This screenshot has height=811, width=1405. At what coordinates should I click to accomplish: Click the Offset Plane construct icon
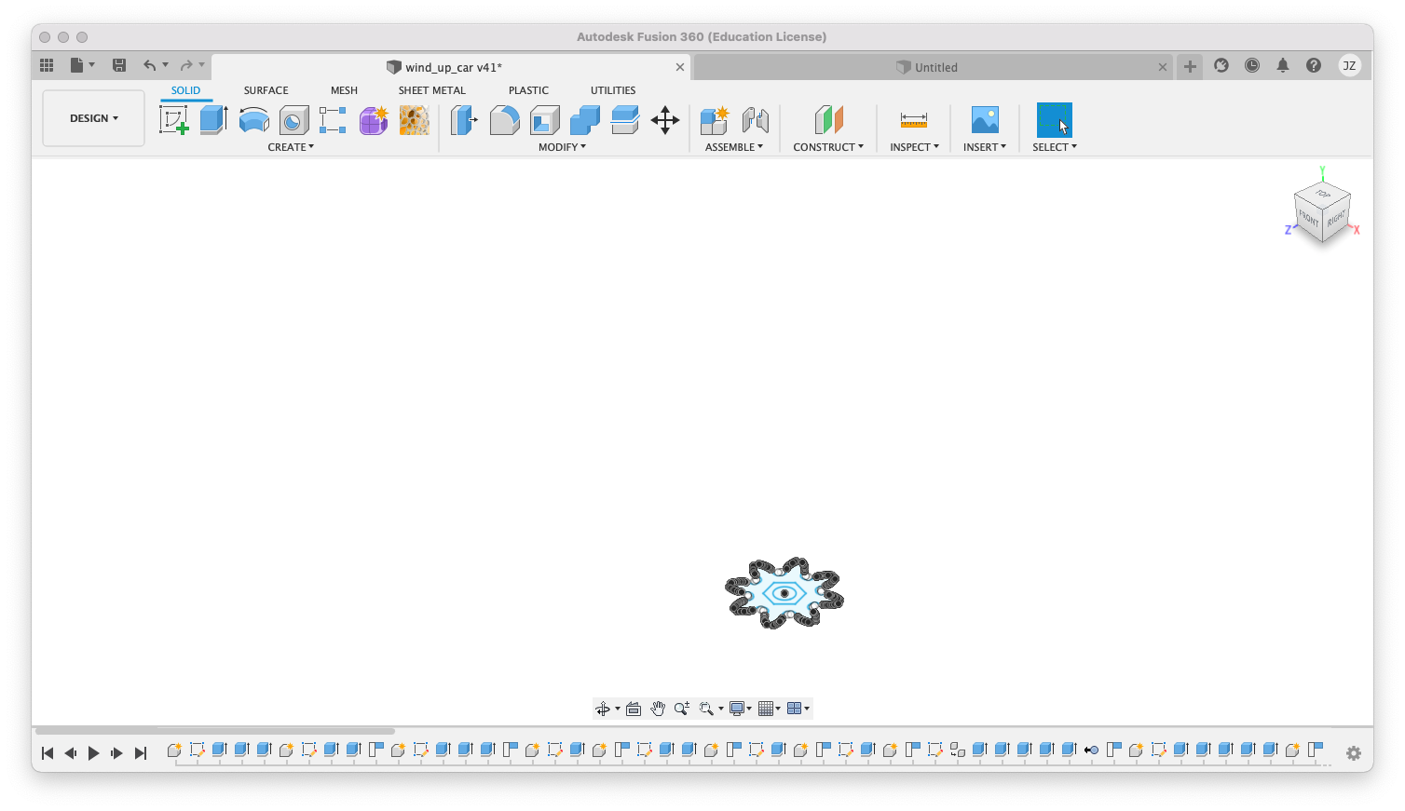pos(828,120)
